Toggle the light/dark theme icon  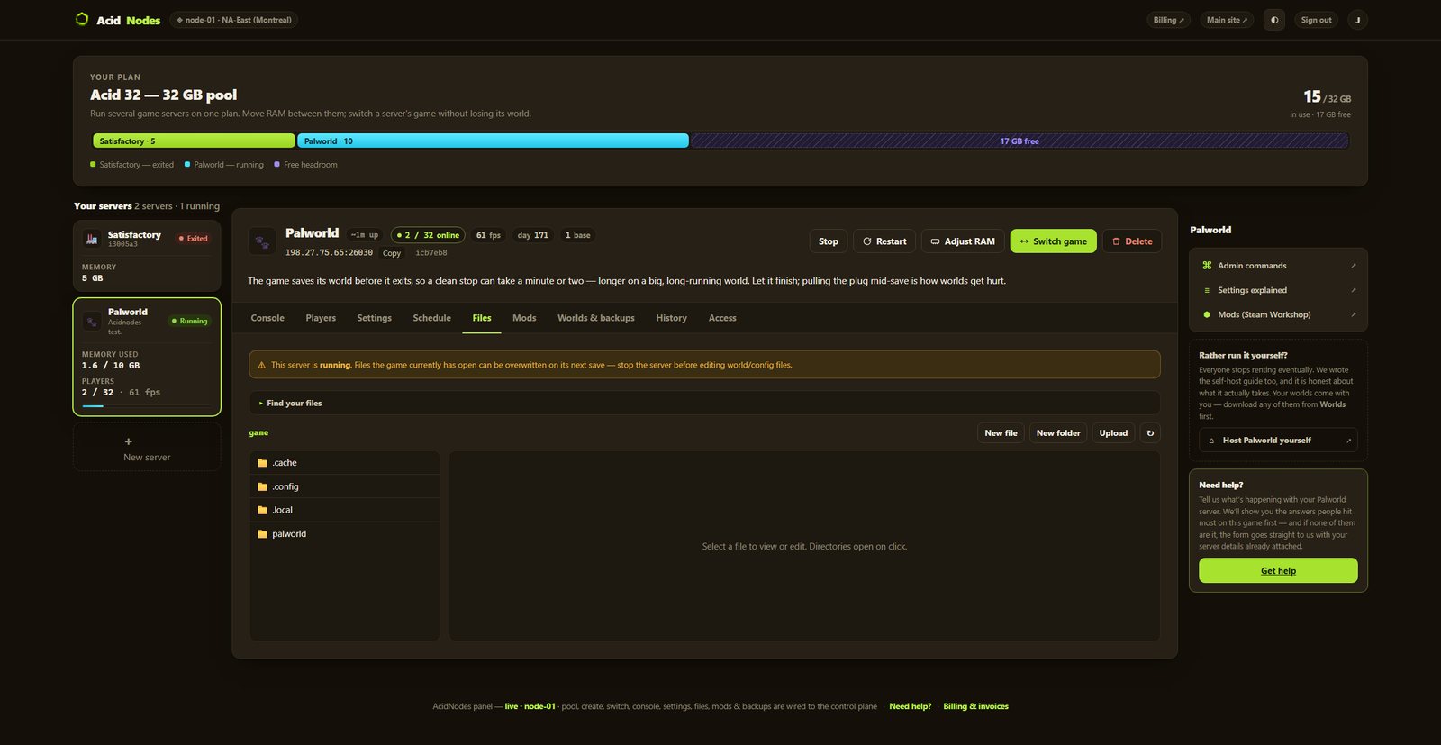(x=1274, y=20)
